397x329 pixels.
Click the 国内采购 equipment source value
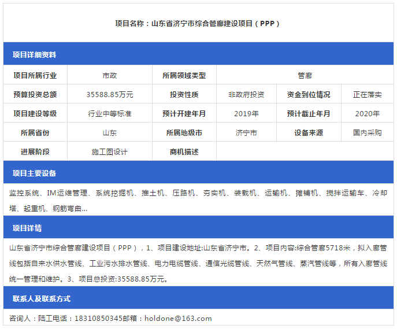pos(368,132)
